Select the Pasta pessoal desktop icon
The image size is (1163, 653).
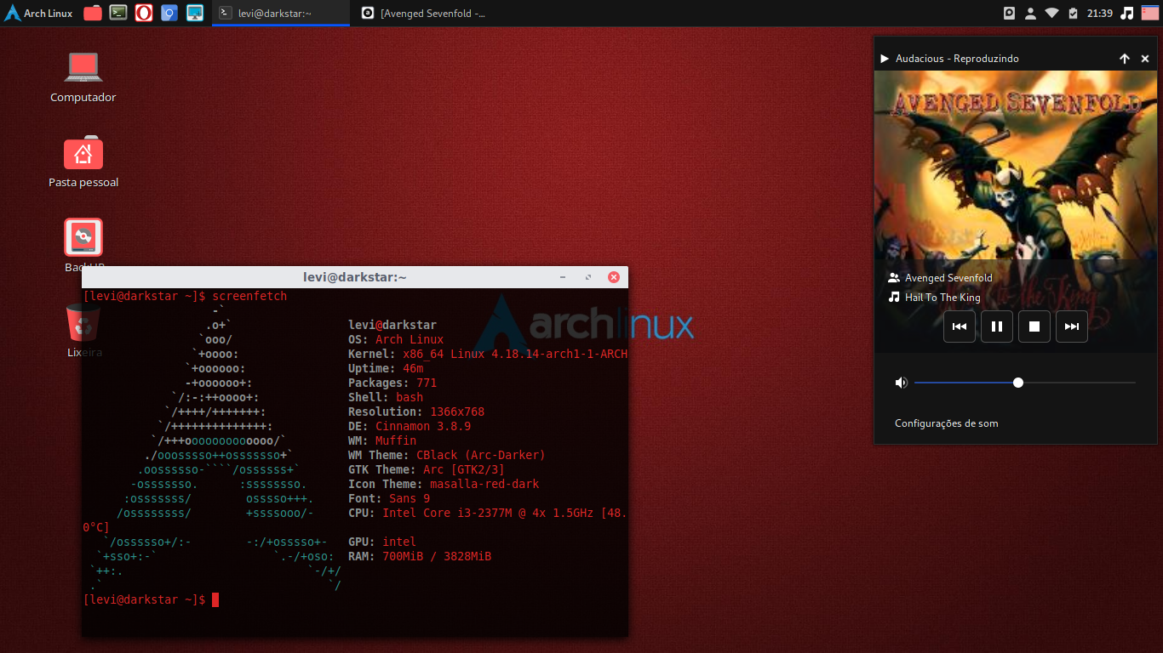83,163
